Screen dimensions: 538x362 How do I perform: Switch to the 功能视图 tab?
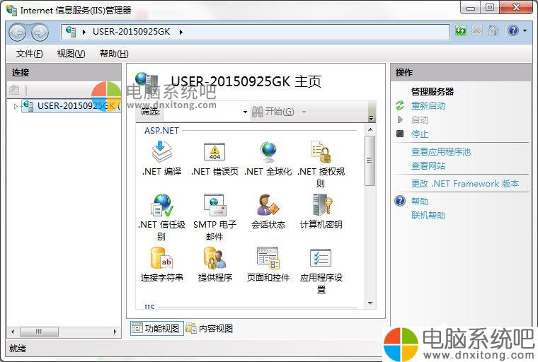[157, 328]
